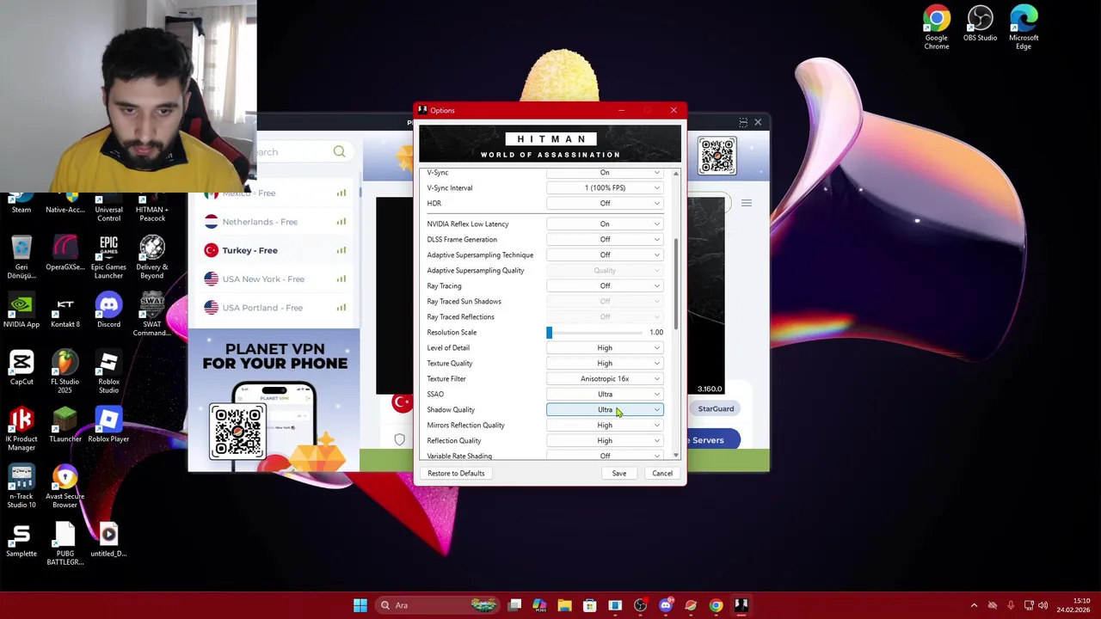Cancel the Hitman options dialog
Screen dimensions: 1101x619
tap(662, 474)
